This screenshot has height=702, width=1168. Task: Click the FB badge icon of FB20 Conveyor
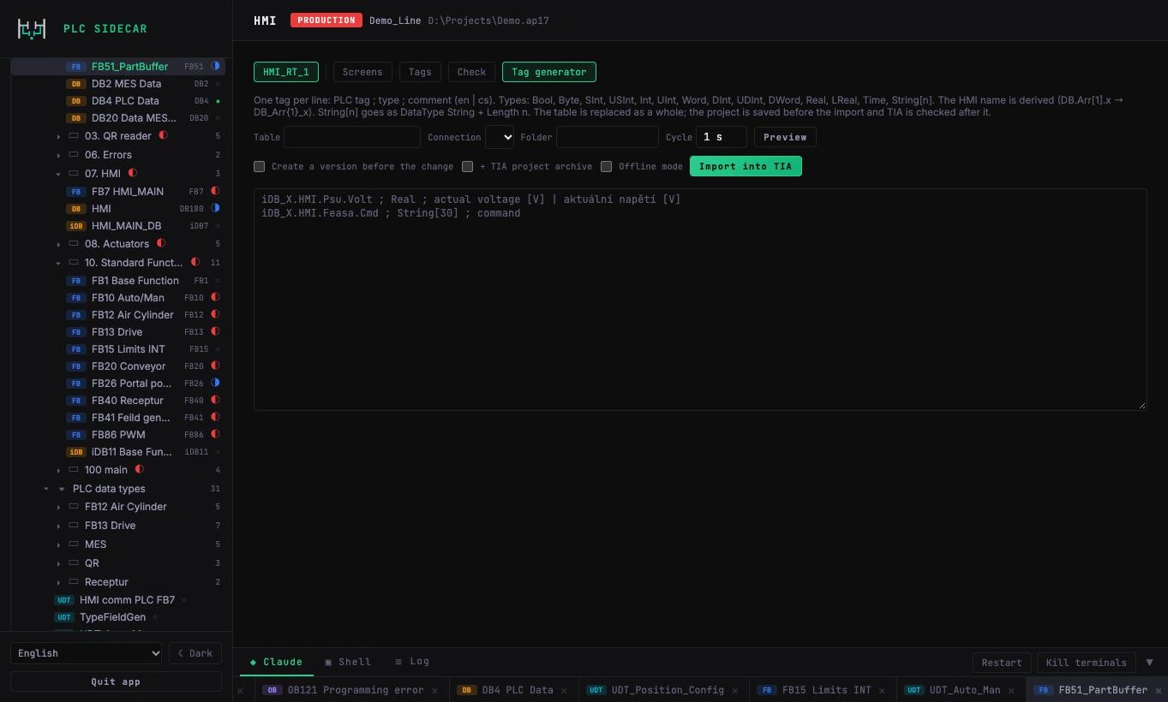tap(76, 366)
